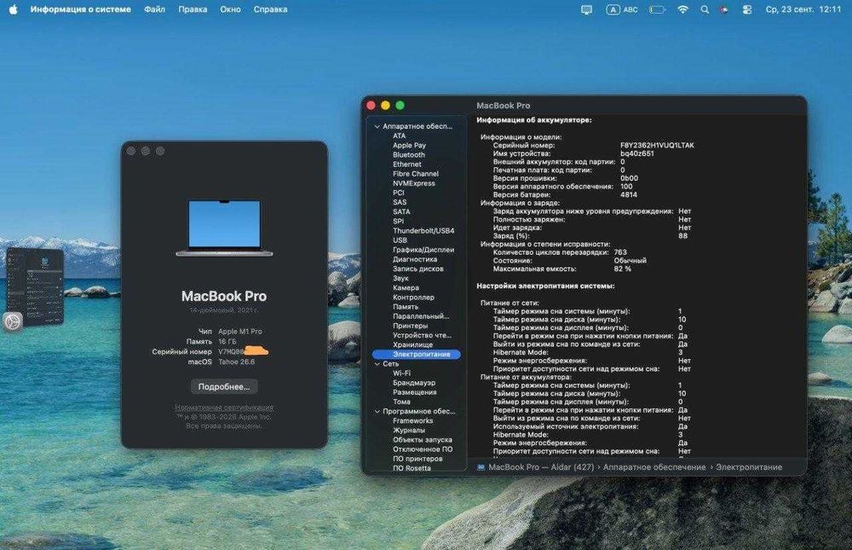Click the Apple M1 Pro chip value

click(x=240, y=332)
